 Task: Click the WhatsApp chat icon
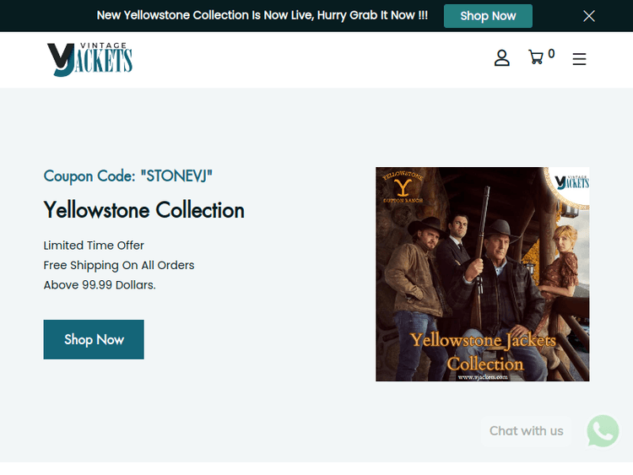(603, 431)
